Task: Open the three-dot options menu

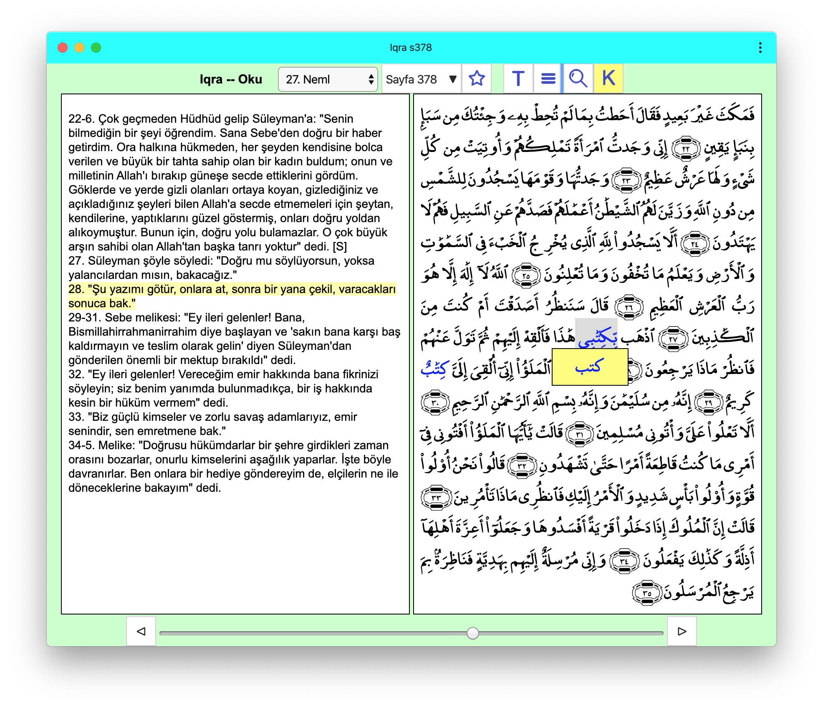Action: pos(760,48)
